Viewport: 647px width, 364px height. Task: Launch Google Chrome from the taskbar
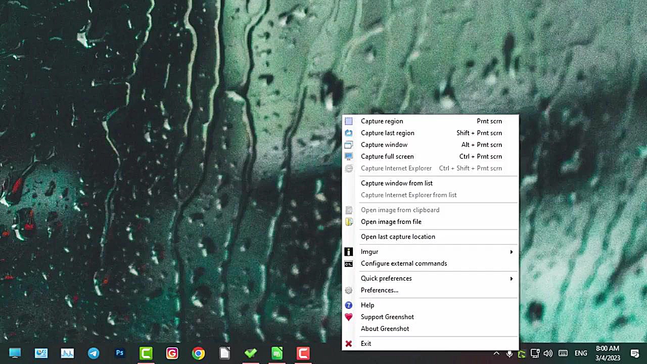click(x=198, y=353)
